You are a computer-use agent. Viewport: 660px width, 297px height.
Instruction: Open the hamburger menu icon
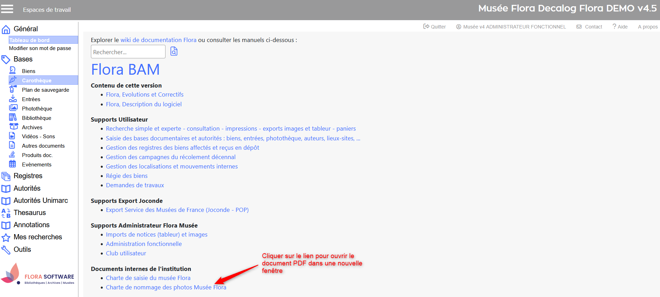[7, 9]
